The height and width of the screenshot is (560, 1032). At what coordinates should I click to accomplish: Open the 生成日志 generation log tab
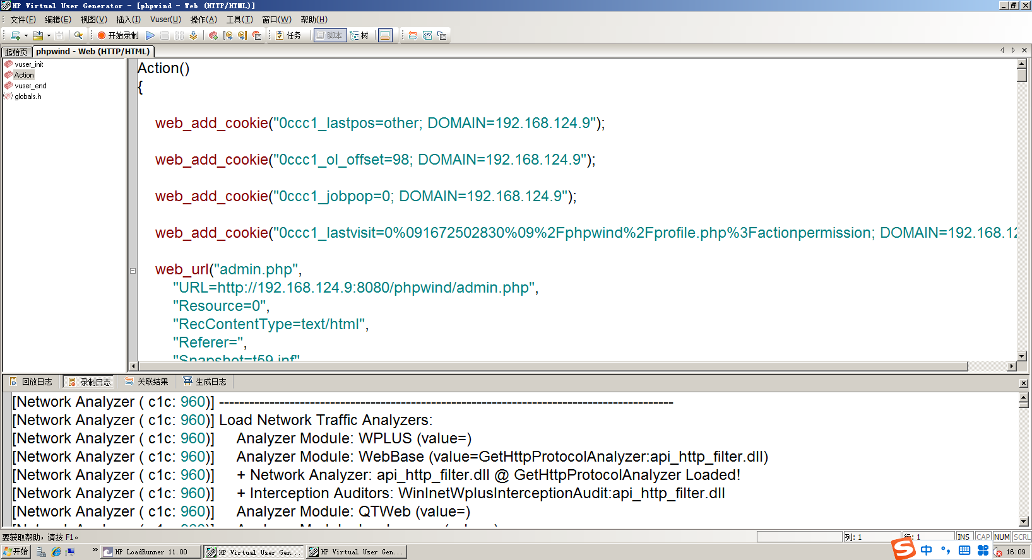(x=205, y=382)
